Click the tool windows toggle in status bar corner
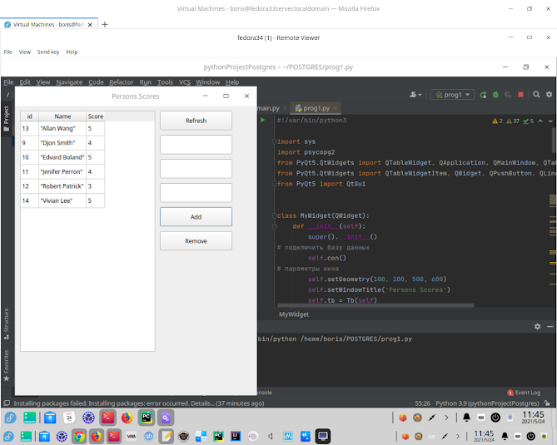The image size is (557, 445). tap(7, 403)
